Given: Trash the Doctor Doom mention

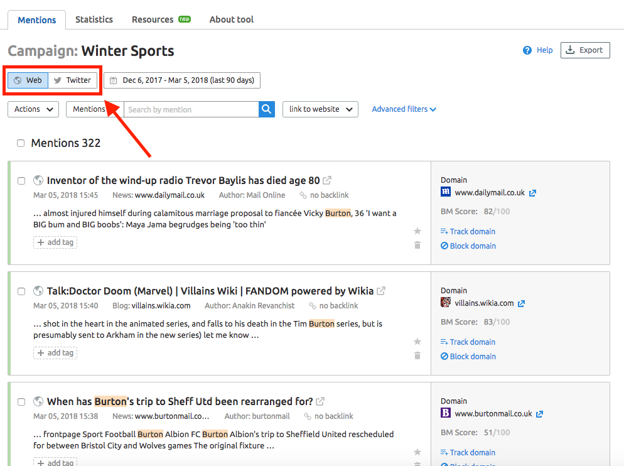Looking at the screenshot, I should (417, 355).
